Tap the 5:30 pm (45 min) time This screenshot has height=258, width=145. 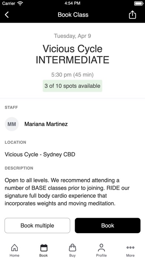(72, 75)
